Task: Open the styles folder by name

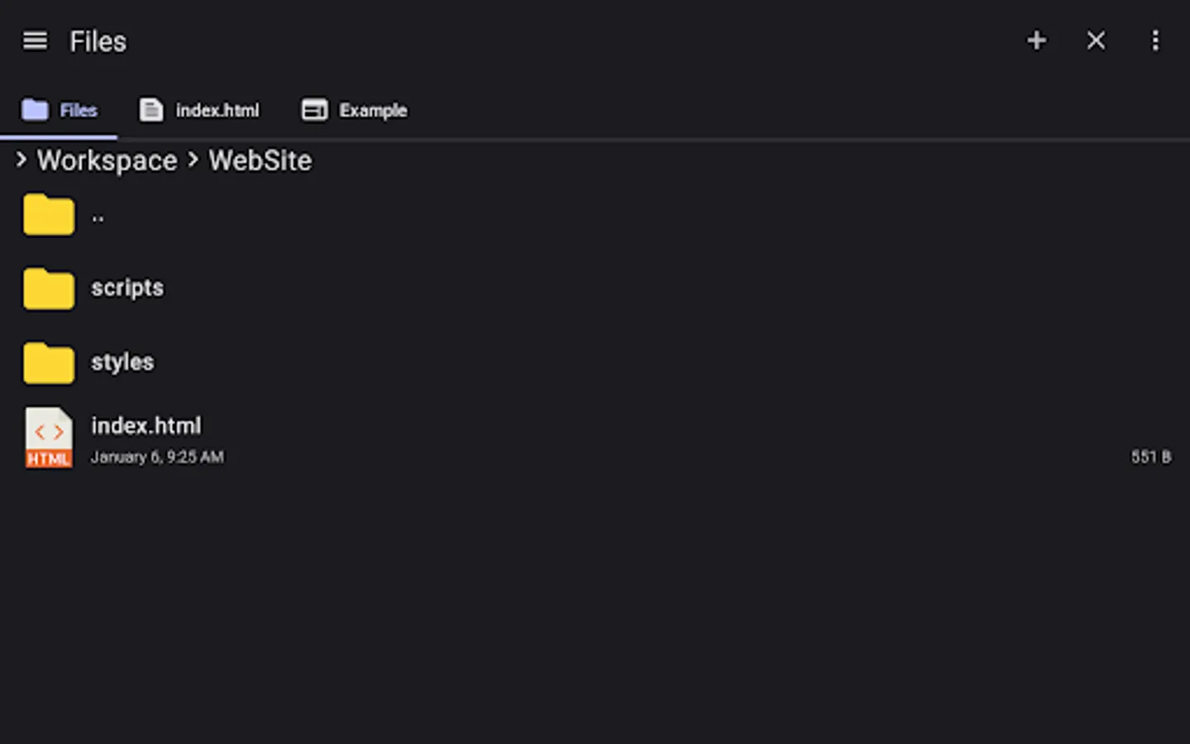Action: tap(122, 362)
